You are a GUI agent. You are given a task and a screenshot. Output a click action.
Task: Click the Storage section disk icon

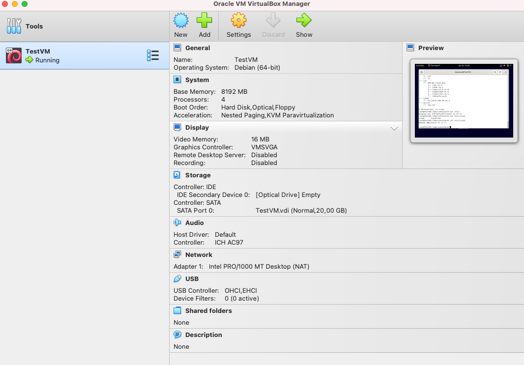tap(177, 175)
